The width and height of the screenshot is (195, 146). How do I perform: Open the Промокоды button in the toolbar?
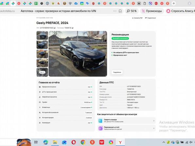[152, 11]
